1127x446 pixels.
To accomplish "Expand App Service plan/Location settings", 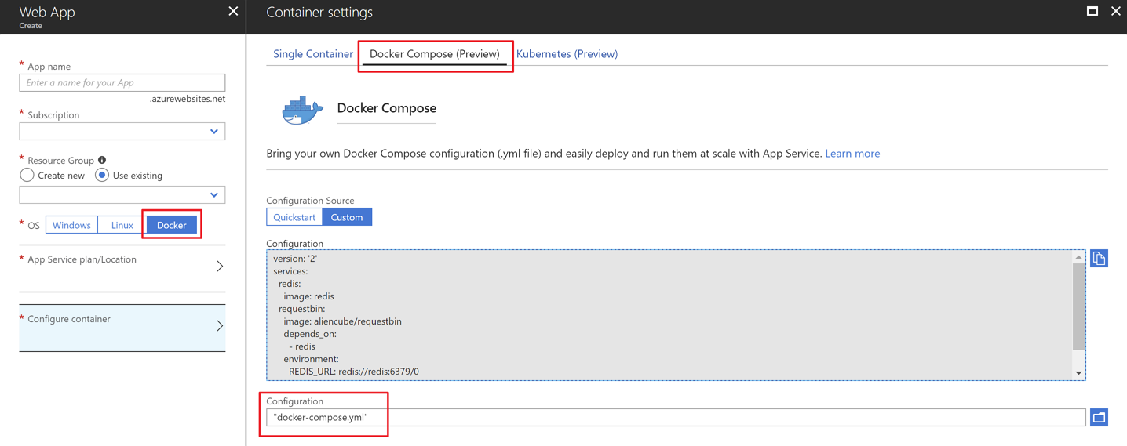I will (x=122, y=268).
